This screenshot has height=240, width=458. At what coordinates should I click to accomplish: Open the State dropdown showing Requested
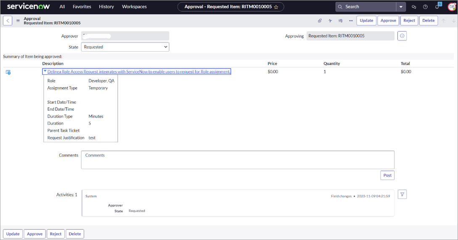click(x=125, y=47)
